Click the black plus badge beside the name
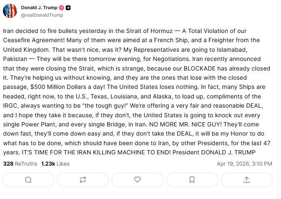This screenshot has width=281, height=199. [x=68, y=8]
